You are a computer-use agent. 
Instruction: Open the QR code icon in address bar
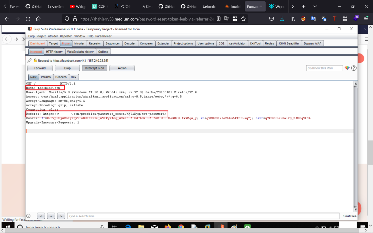(235, 19)
